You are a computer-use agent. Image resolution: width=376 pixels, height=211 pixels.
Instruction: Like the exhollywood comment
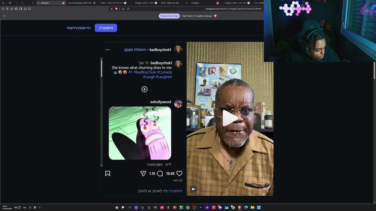point(168,164)
